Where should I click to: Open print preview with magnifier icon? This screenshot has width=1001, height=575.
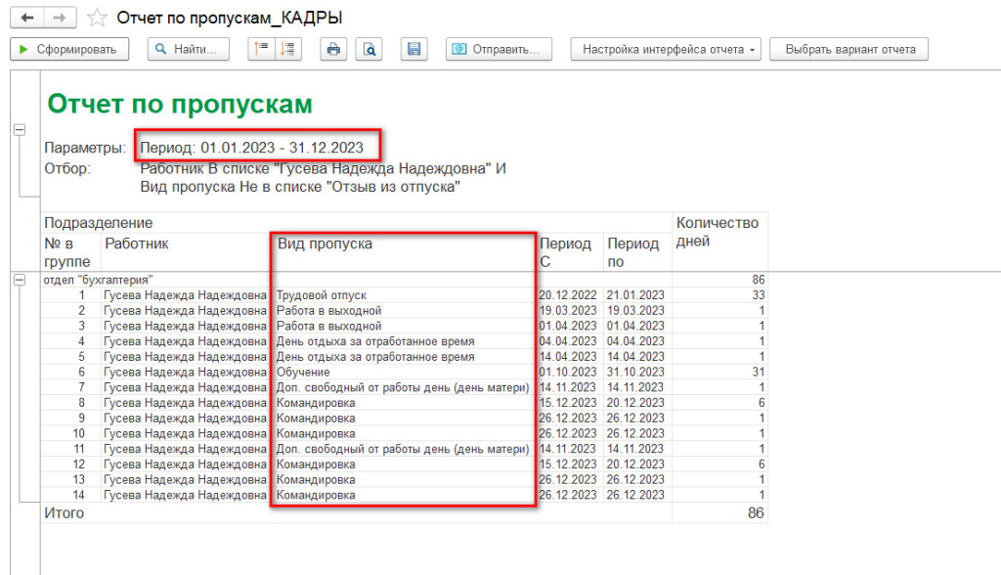coord(370,49)
